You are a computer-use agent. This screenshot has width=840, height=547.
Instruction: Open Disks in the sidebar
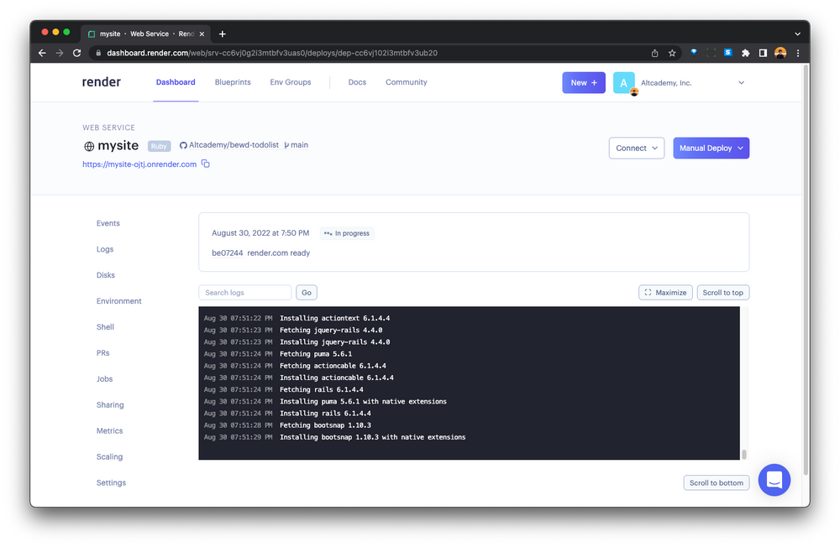(106, 275)
